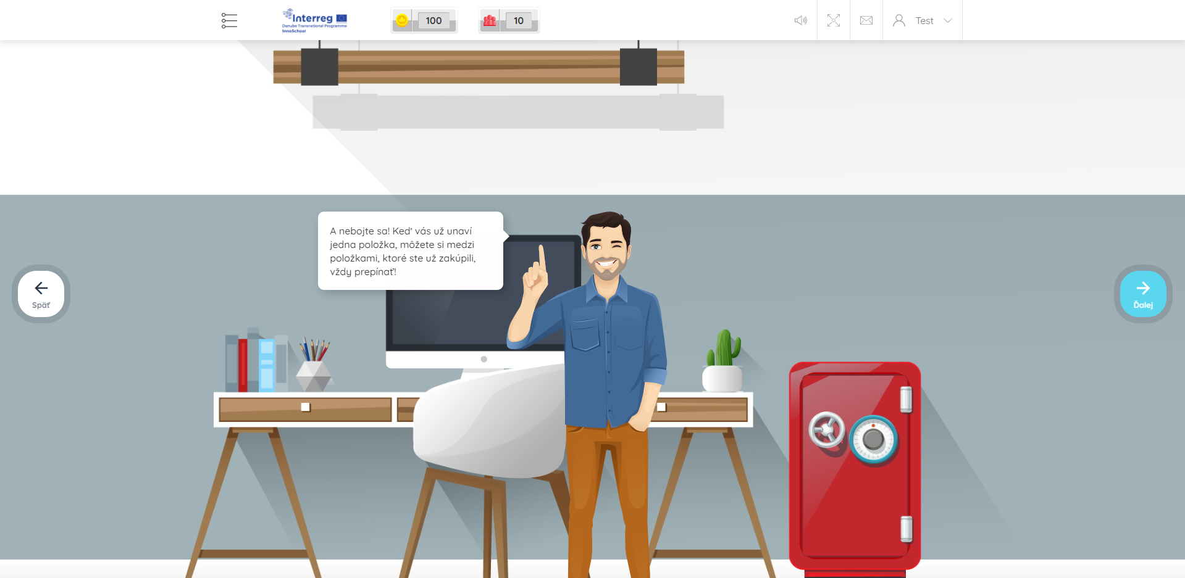Continue with the Ďalej button
Screen dimensions: 1185x578
(x=1142, y=294)
